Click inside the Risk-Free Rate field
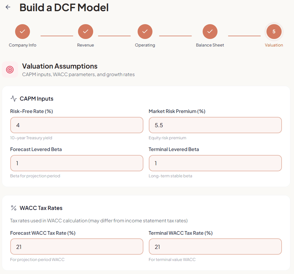Screen dimensions: 294x274 (x=77, y=125)
